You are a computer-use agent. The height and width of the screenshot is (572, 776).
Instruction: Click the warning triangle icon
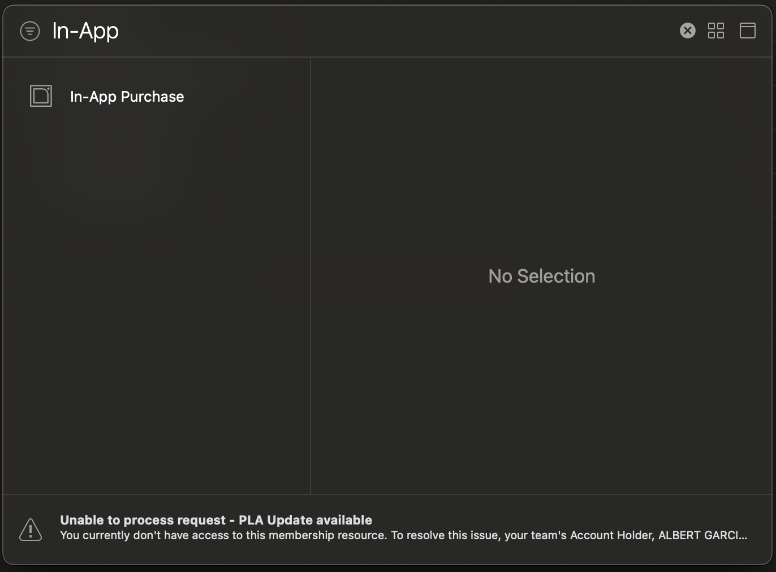tap(31, 530)
